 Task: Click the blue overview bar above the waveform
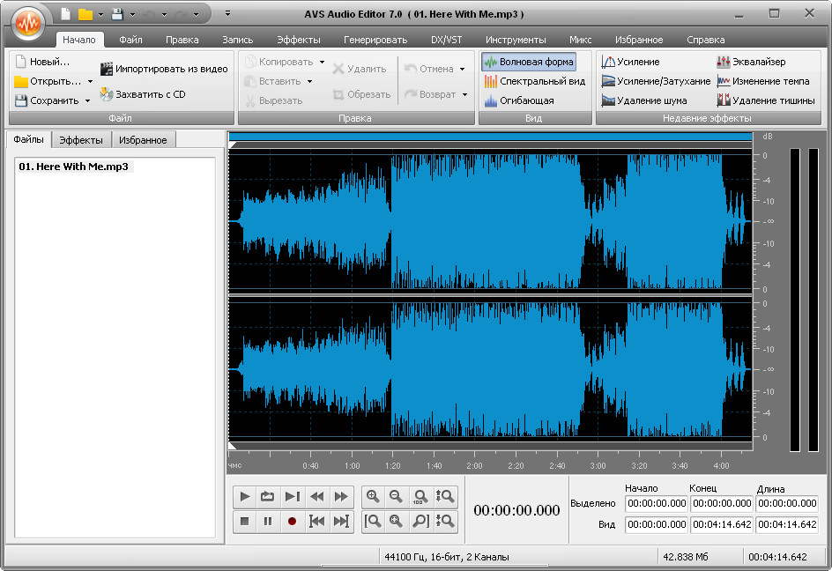click(490, 137)
